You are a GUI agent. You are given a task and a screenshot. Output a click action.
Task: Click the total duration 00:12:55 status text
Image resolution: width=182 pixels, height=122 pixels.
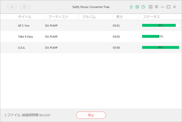(45, 115)
